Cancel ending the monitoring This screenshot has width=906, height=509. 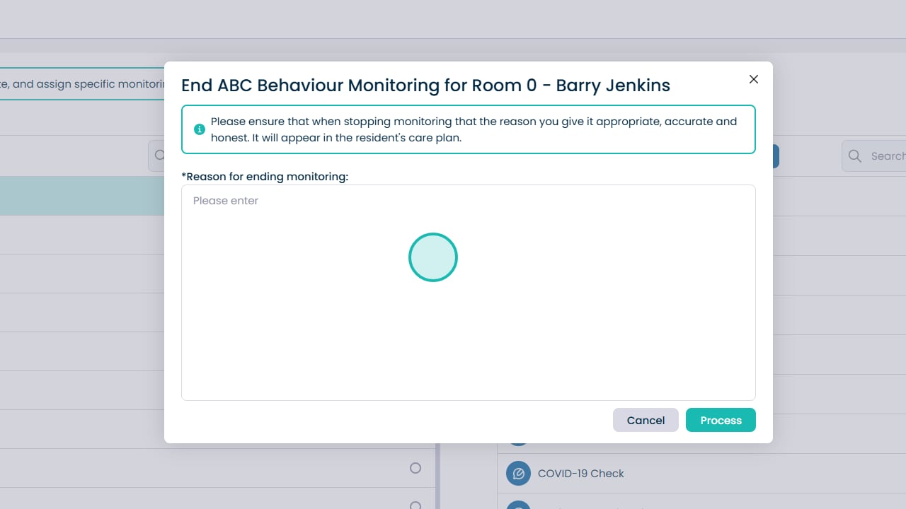pos(646,420)
